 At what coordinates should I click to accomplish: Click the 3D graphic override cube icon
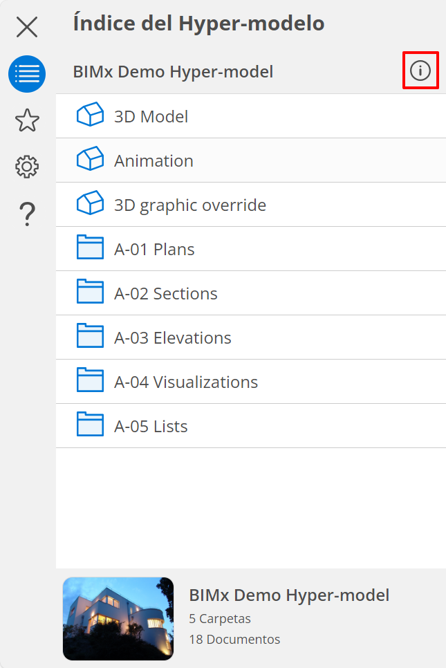pyautogui.click(x=90, y=205)
